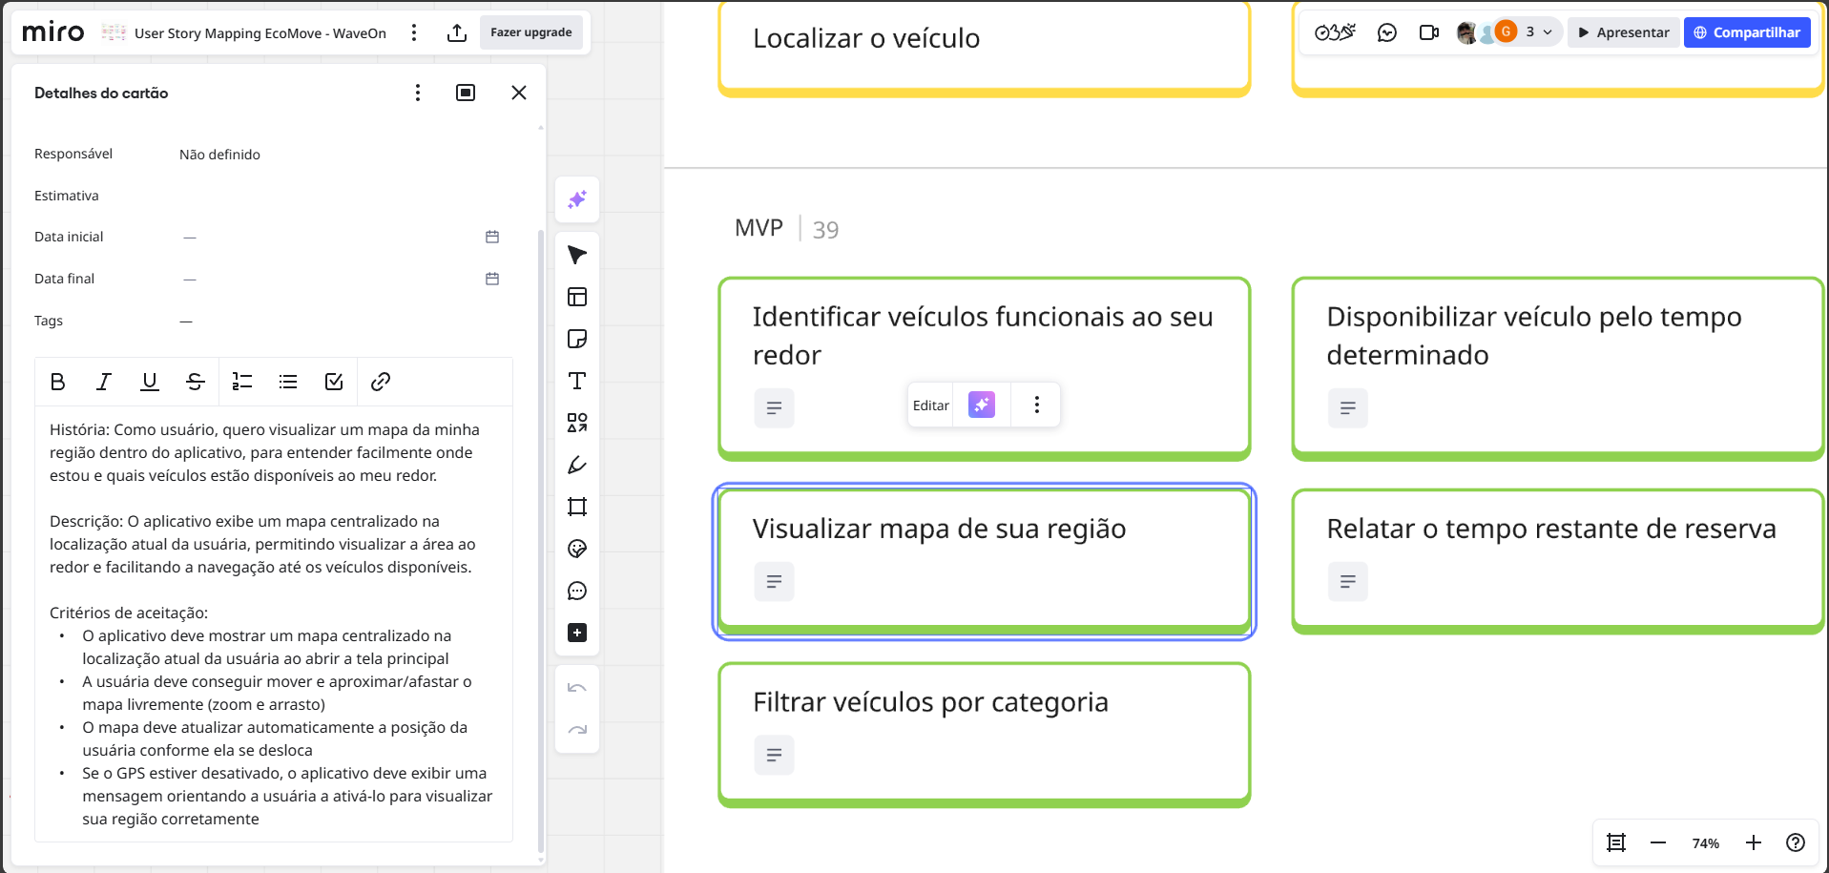This screenshot has height=873, width=1829.
Task: Select the Pen drawing tool
Action: [x=577, y=465]
